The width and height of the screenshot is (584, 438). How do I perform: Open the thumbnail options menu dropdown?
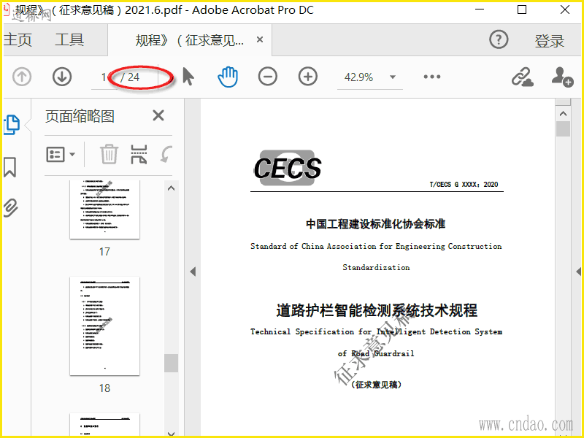point(61,154)
